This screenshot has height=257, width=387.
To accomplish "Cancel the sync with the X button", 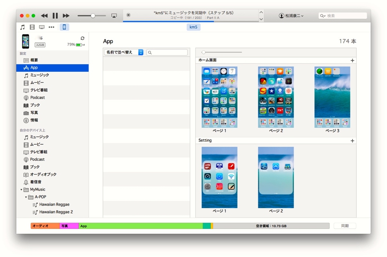I will click(128, 15).
